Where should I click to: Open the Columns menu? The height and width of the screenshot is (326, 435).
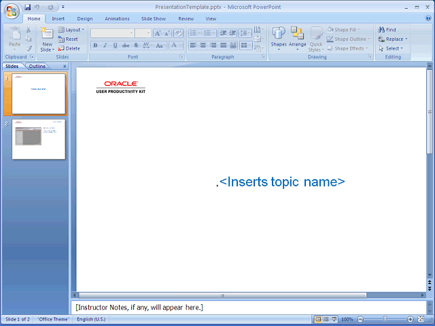pyautogui.click(x=245, y=46)
